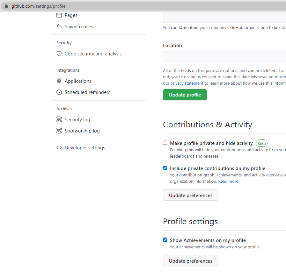Click Update preferences under Contributions & Activity
286x278 pixels.
click(190, 195)
